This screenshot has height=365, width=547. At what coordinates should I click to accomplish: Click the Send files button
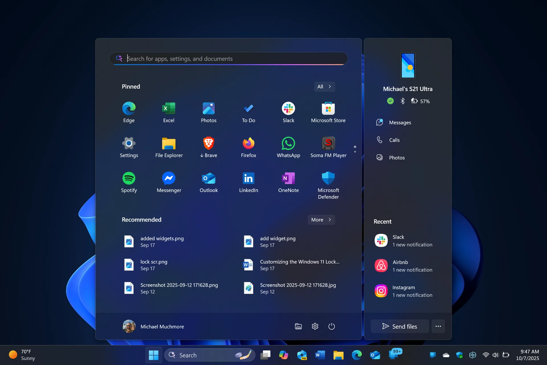click(x=400, y=326)
